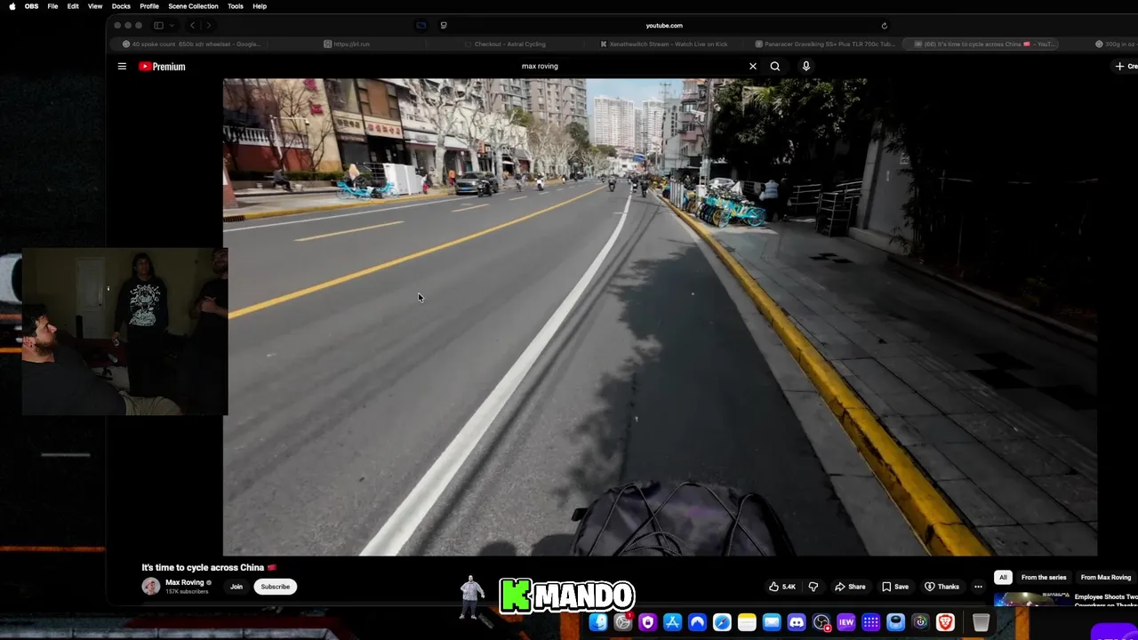
Task: Send a Thanks to the creator
Action: (942, 587)
